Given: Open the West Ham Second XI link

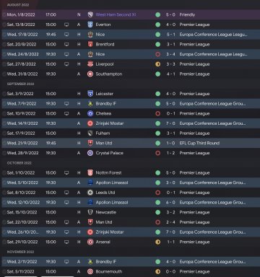Looking at the screenshot, I should tap(116, 14).
